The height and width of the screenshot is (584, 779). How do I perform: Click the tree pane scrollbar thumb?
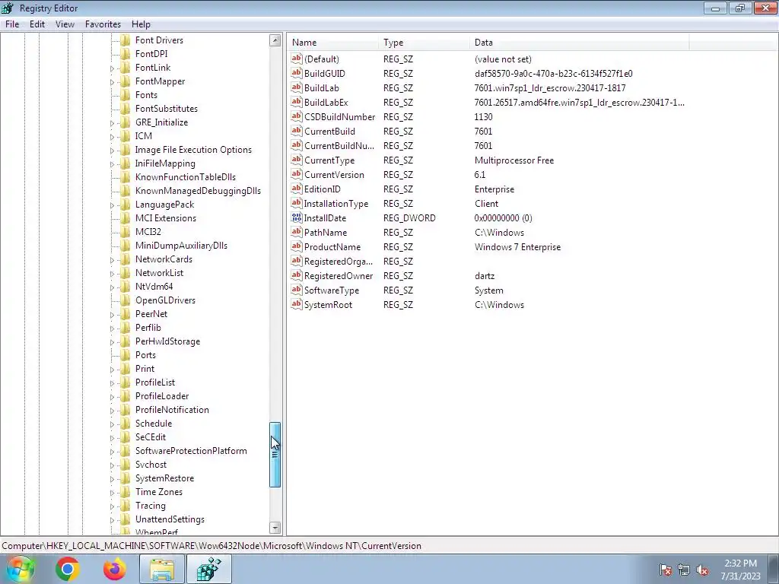pos(275,455)
